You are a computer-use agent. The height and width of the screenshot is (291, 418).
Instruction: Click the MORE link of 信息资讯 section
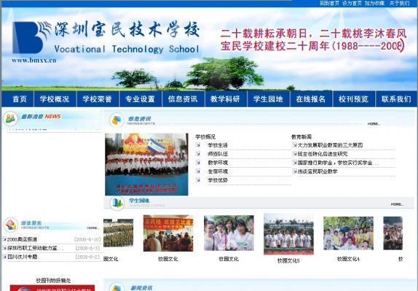374,124
